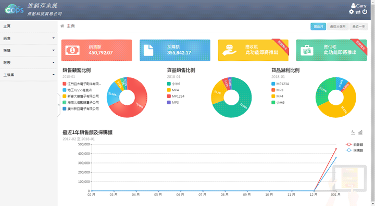
Task: Collapse sidebar using the left-arrow handle
Action: [x=58, y=105]
